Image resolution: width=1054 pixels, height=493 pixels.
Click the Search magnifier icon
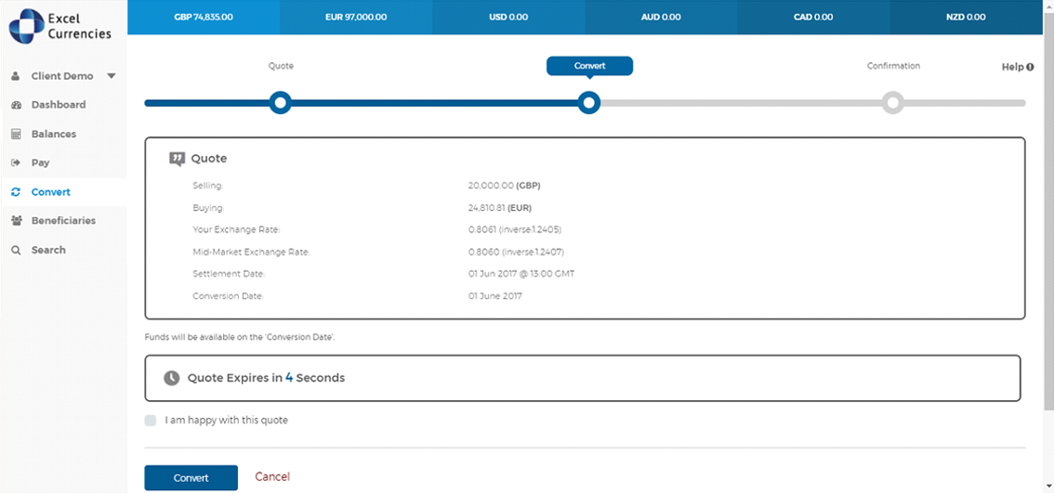click(x=16, y=251)
